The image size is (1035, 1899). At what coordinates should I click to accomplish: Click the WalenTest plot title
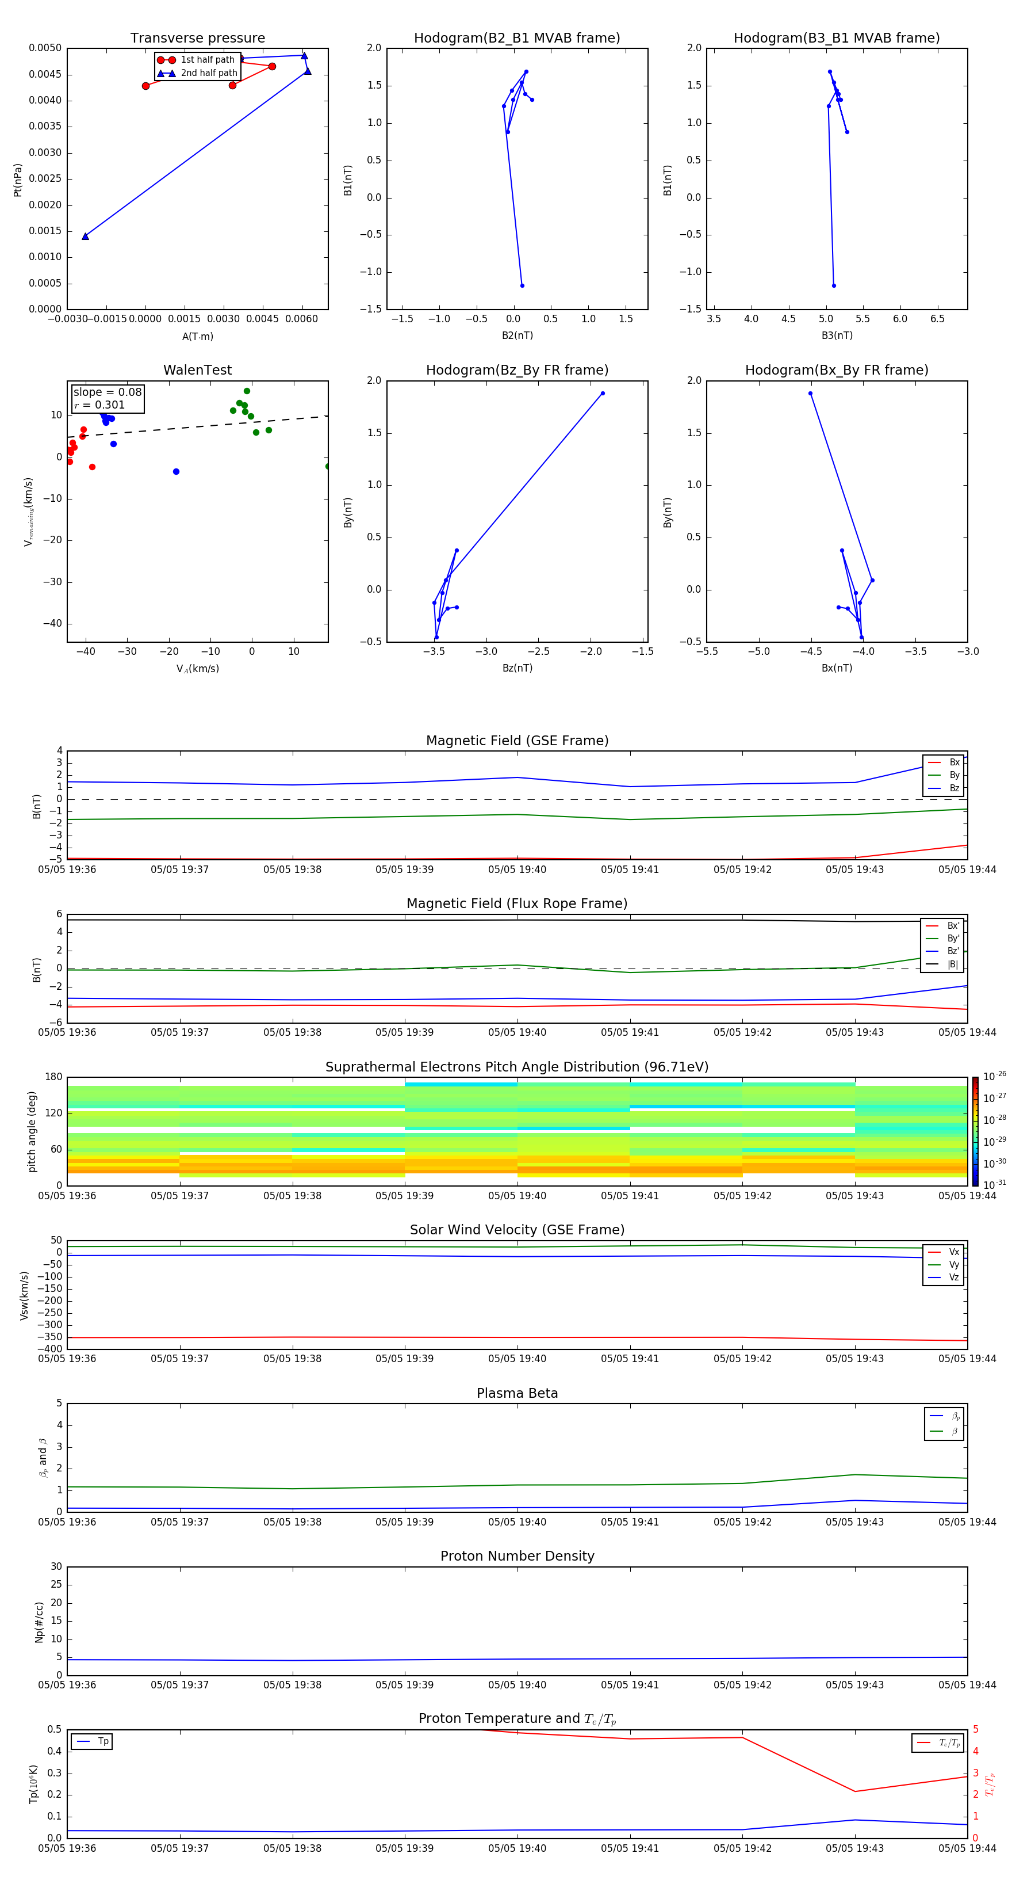(197, 370)
